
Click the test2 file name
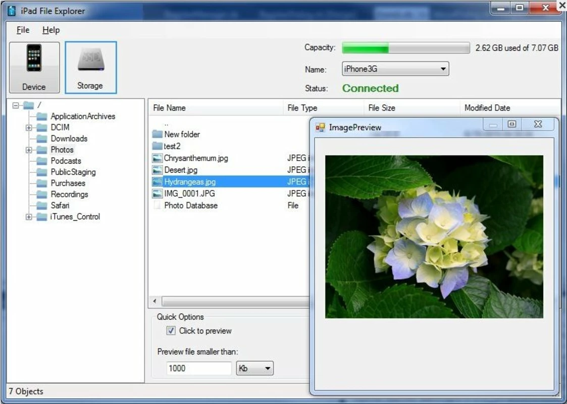coord(172,146)
